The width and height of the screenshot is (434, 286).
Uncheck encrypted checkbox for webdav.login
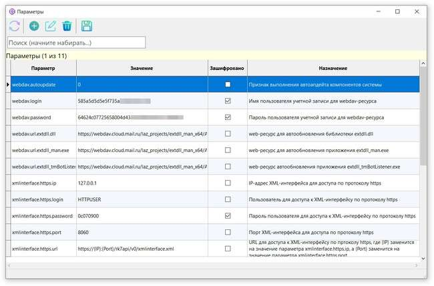pyautogui.click(x=228, y=101)
